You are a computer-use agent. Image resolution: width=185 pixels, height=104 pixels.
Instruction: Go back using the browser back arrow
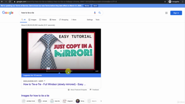click(2, 2)
